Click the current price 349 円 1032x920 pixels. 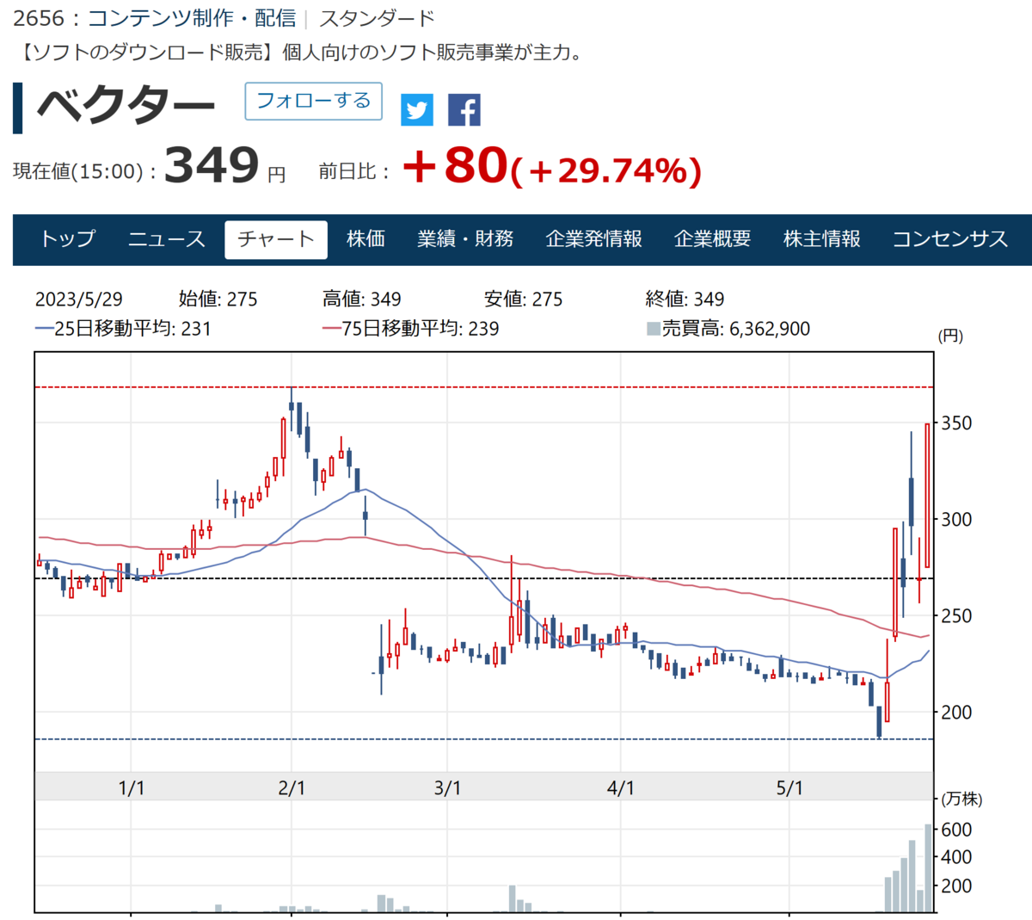[x=224, y=165]
